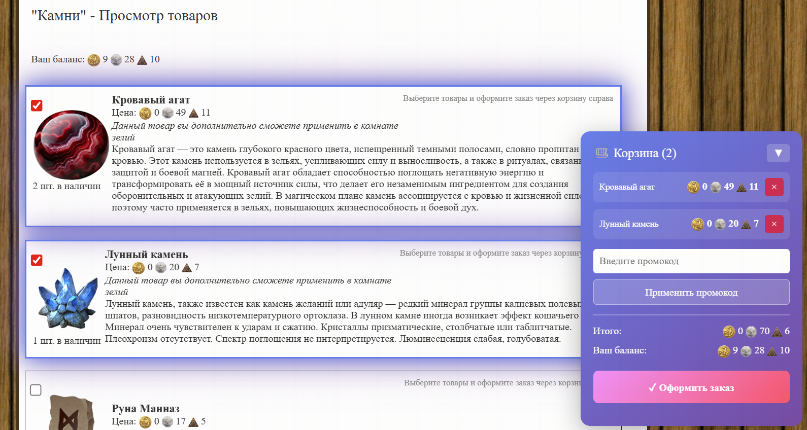This screenshot has height=430, width=807.
Task: Click the gold coin in Руна Манназ price
Action: tap(146, 422)
